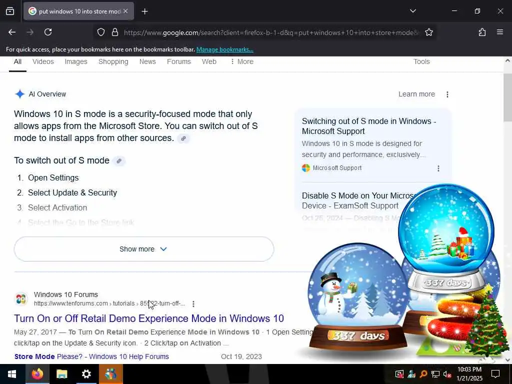Follow the 'Manage bookmarks...' link

pos(224,49)
